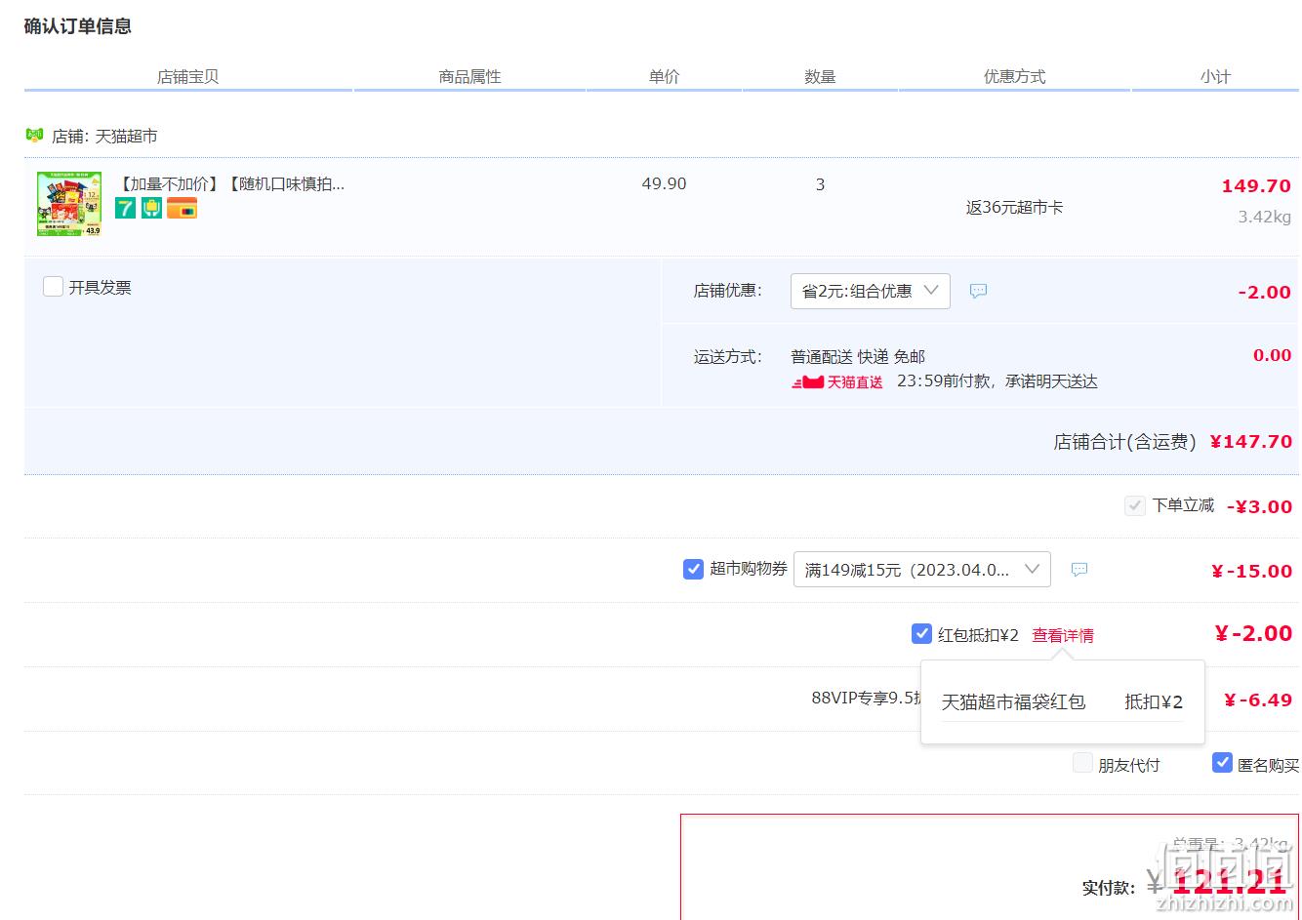Click the 88VIP专享9.5折 label

click(x=866, y=699)
